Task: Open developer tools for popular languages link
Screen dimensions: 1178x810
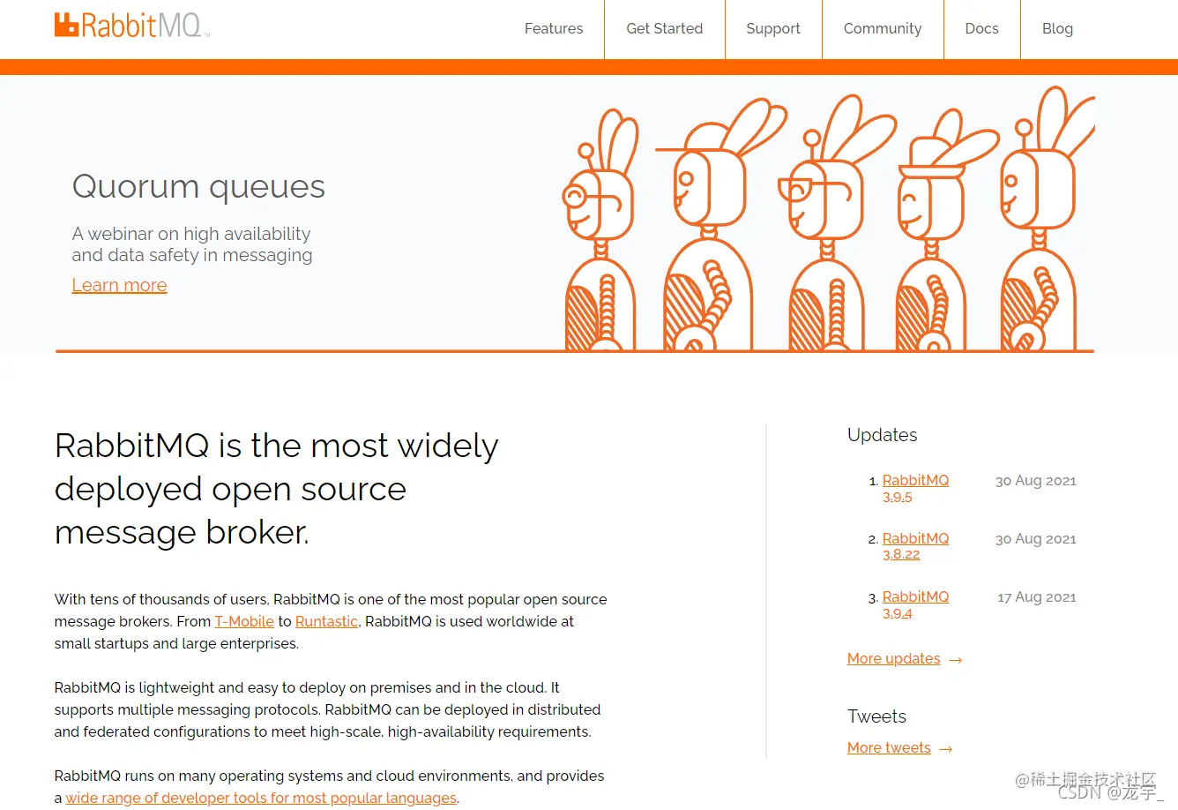Action: point(261,798)
